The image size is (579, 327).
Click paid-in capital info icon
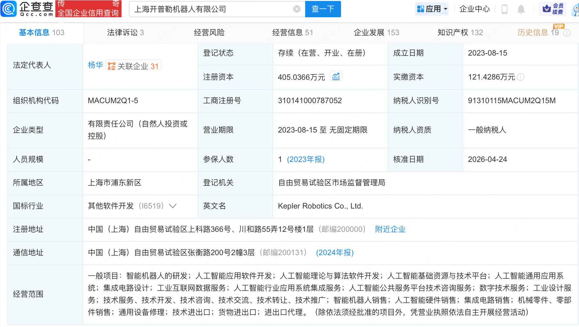coord(521,77)
